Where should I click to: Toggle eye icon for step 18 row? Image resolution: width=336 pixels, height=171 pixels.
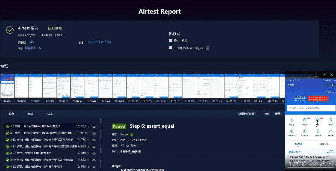(94, 140)
